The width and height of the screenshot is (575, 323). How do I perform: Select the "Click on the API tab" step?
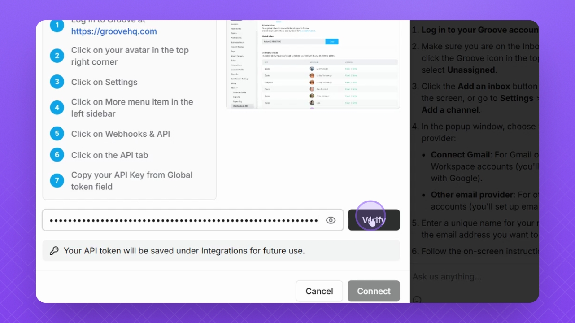pos(109,155)
